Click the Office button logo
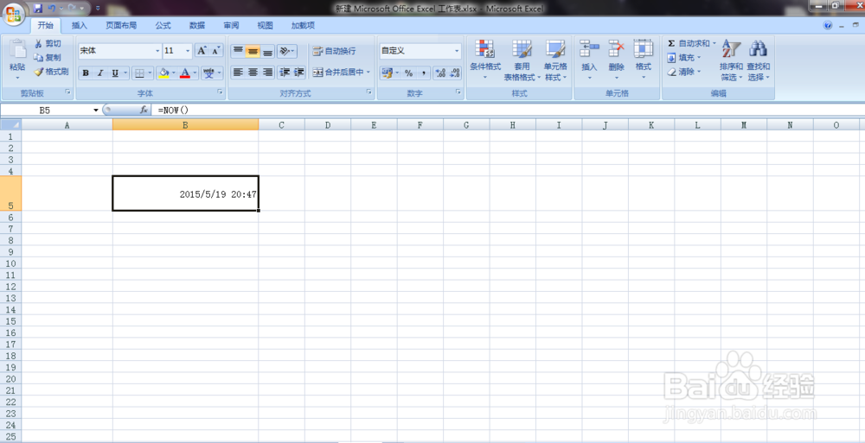 15,15
